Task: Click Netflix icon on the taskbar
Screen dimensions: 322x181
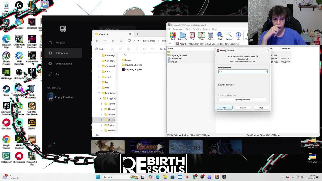Action: [187, 177]
